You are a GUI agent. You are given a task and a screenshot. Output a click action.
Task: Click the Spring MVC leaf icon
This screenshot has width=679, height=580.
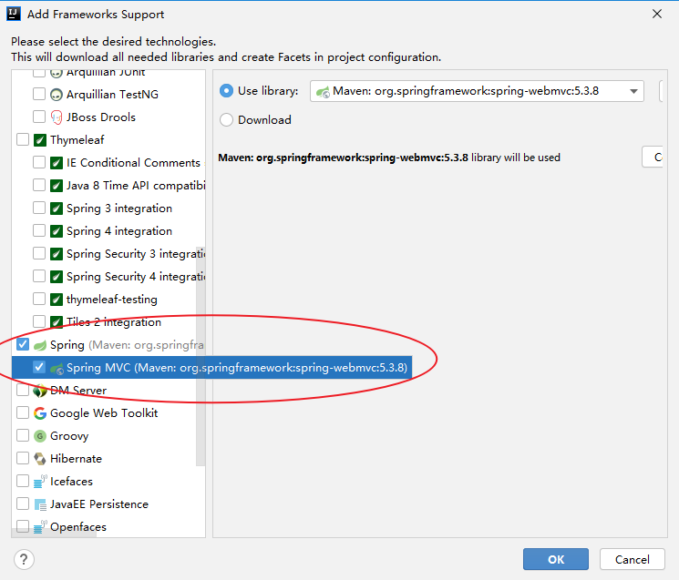tap(57, 368)
